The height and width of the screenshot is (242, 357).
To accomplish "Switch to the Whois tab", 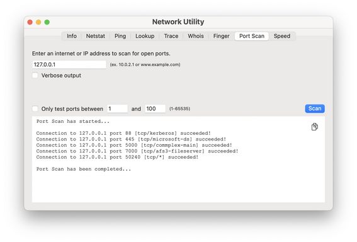I will pyautogui.click(x=196, y=36).
